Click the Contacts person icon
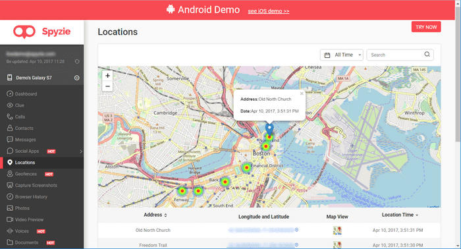 pos(10,128)
